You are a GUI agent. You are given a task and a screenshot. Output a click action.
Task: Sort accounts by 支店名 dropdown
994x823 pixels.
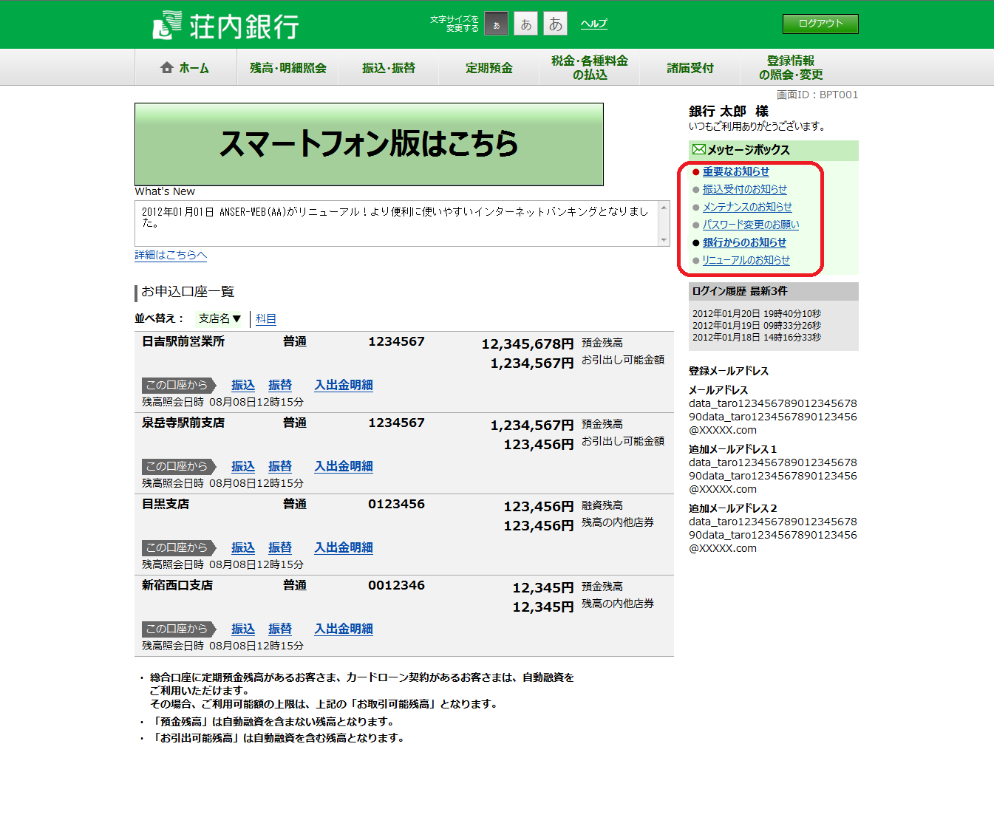click(219, 318)
